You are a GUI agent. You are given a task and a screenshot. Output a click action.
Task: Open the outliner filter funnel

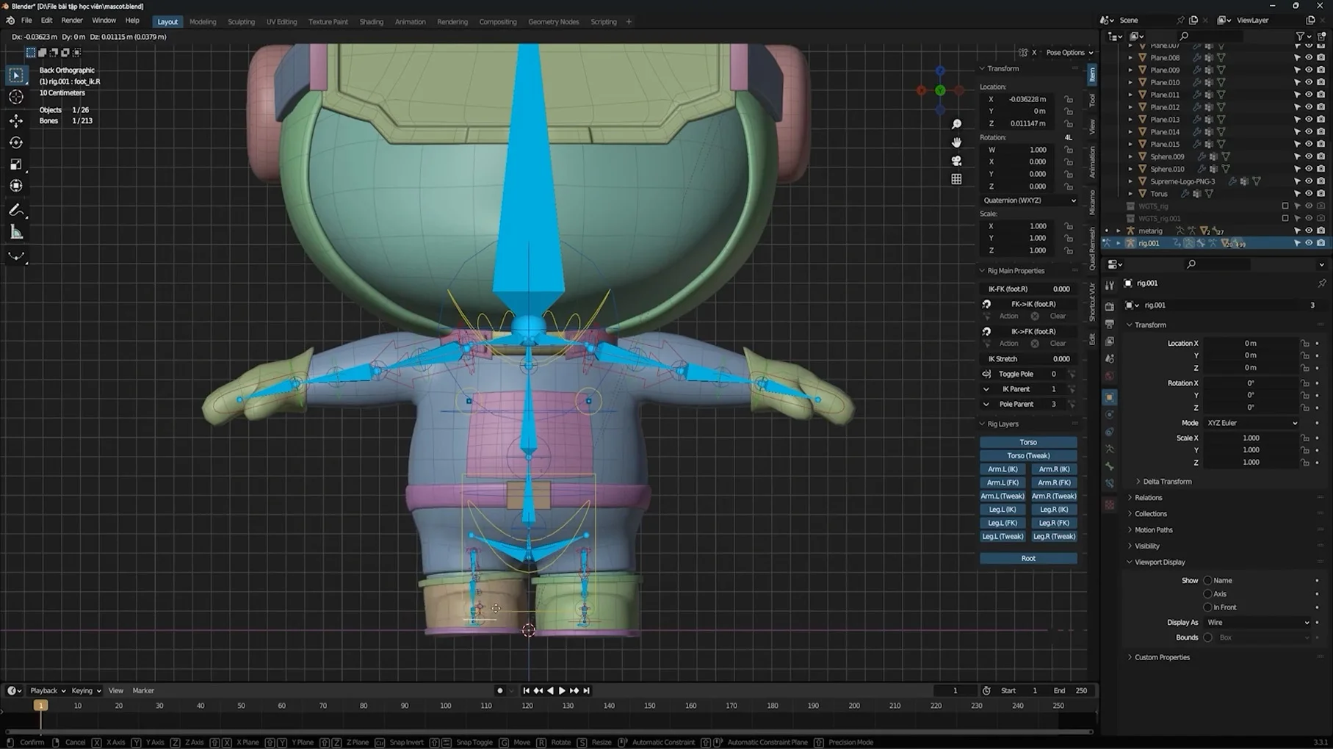1300,36
